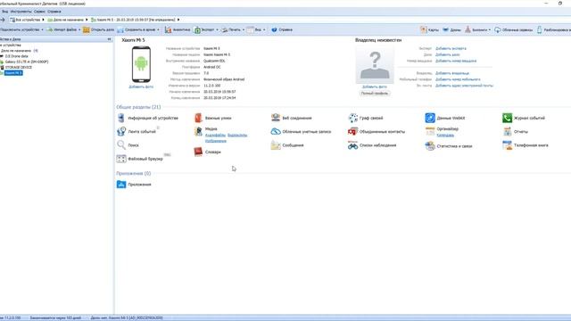Open the Media (Медиа) section icon

pyautogui.click(x=198, y=131)
